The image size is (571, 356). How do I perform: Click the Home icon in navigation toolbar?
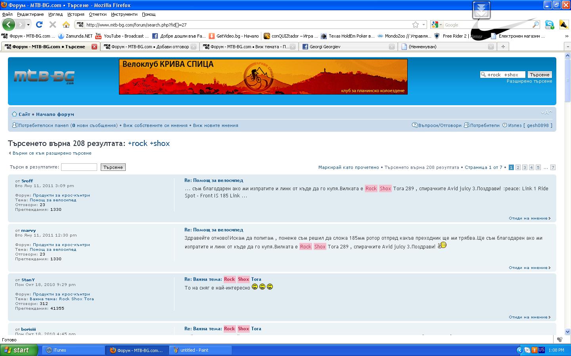tap(66, 25)
